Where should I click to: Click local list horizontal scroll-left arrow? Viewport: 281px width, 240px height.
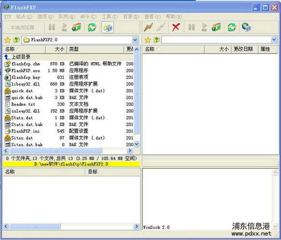pos(6,151)
